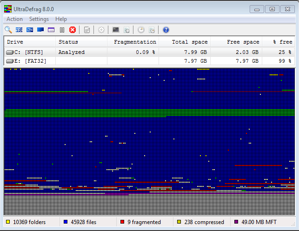
Task: Click the 45928 files status text
Action: [x=84, y=222]
